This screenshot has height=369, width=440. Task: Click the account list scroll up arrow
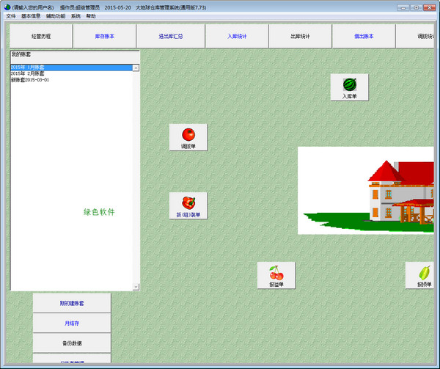tap(136, 68)
